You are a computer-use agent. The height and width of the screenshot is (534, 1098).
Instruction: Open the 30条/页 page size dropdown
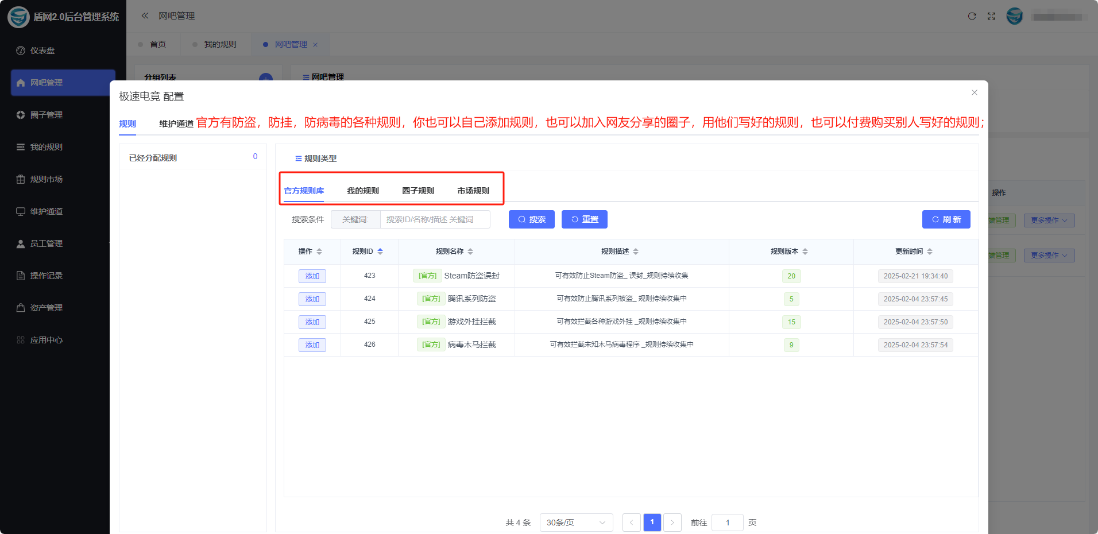[576, 523]
